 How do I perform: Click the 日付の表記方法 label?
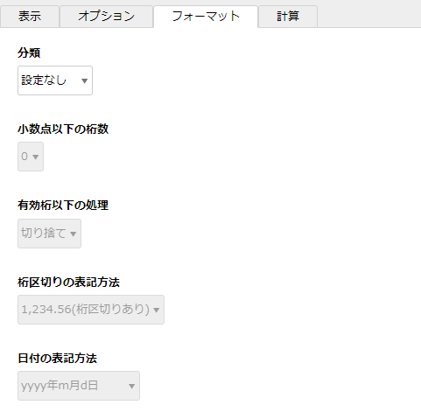coord(57,358)
